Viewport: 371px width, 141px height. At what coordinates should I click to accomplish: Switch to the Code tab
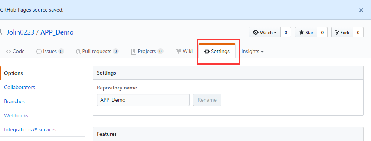click(x=15, y=51)
